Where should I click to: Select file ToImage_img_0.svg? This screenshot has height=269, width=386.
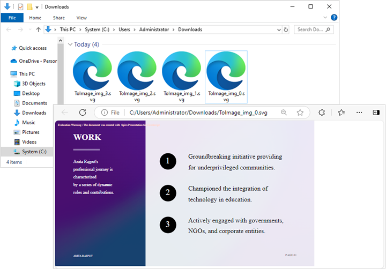226,77
